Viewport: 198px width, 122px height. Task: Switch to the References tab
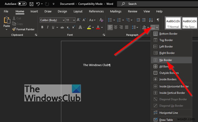pyautogui.click(x=96, y=11)
